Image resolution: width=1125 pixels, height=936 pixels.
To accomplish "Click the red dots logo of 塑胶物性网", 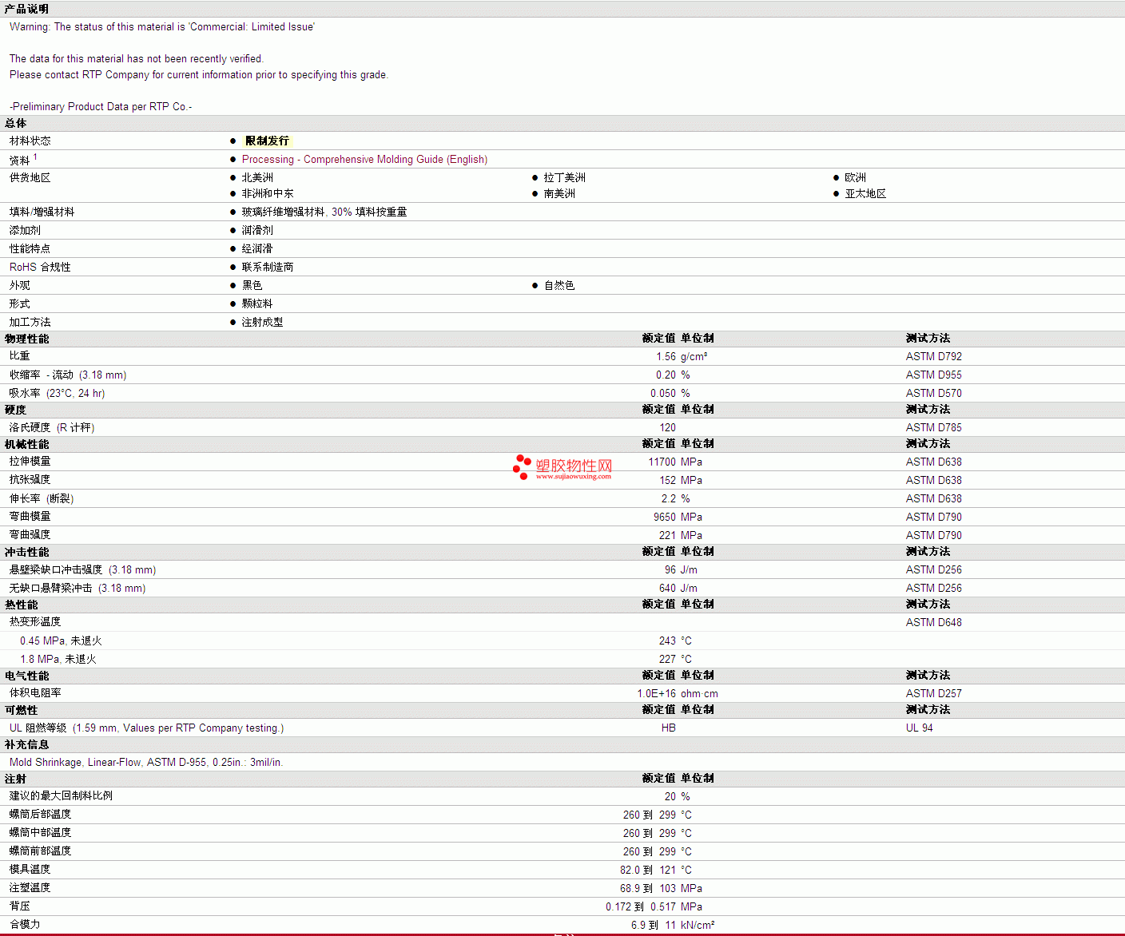I will [x=522, y=467].
